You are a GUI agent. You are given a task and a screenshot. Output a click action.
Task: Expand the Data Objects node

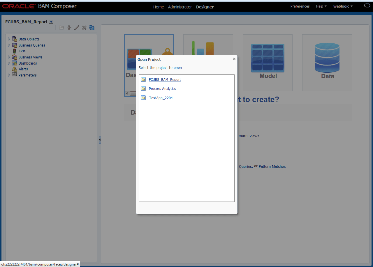coord(9,39)
